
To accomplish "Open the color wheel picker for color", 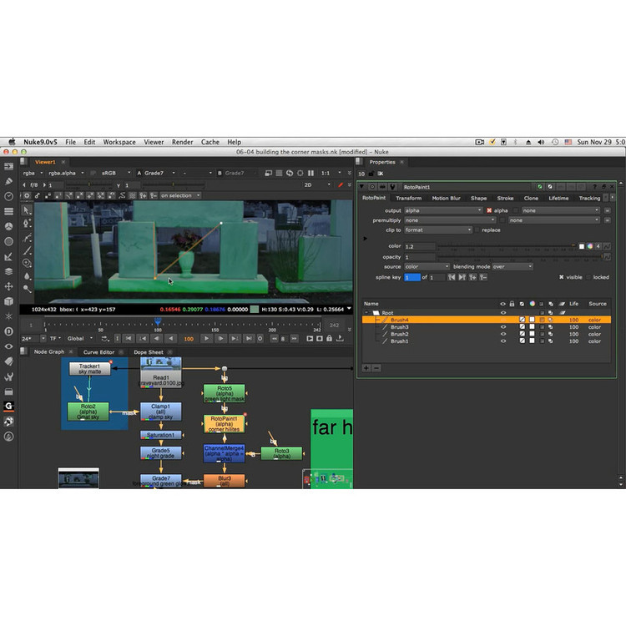I will 590,246.
